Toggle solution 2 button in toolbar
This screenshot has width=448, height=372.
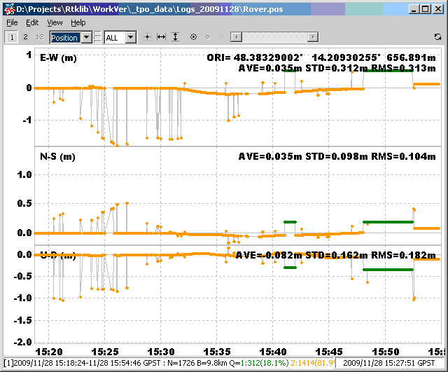(x=25, y=36)
